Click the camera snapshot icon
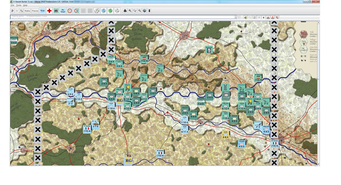The image size is (341, 185). tap(125, 11)
